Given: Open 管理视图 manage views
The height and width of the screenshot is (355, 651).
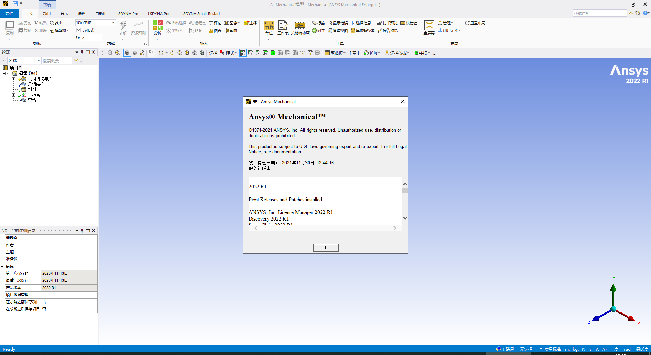Looking at the screenshot, I should (337, 30).
